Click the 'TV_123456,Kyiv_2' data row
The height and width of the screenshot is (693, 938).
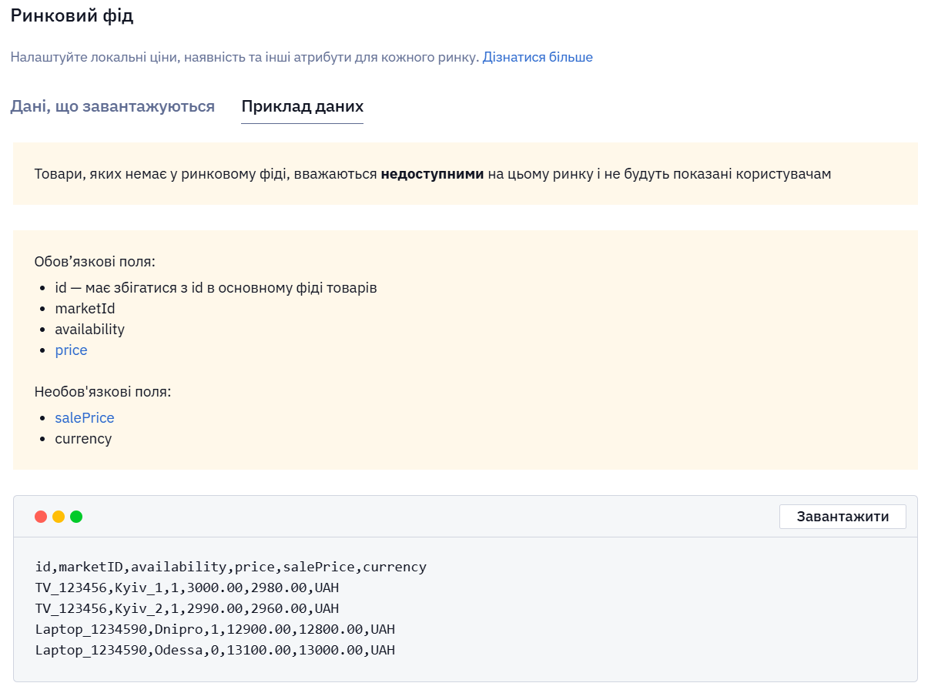pos(187,608)
